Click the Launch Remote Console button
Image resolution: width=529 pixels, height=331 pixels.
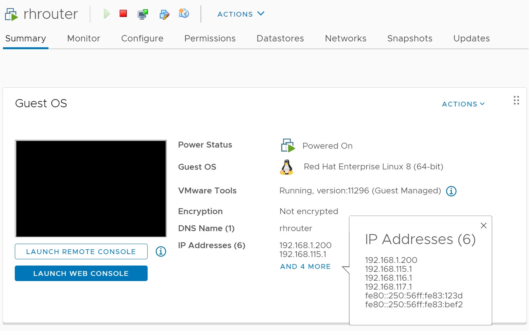coord(81,251)
